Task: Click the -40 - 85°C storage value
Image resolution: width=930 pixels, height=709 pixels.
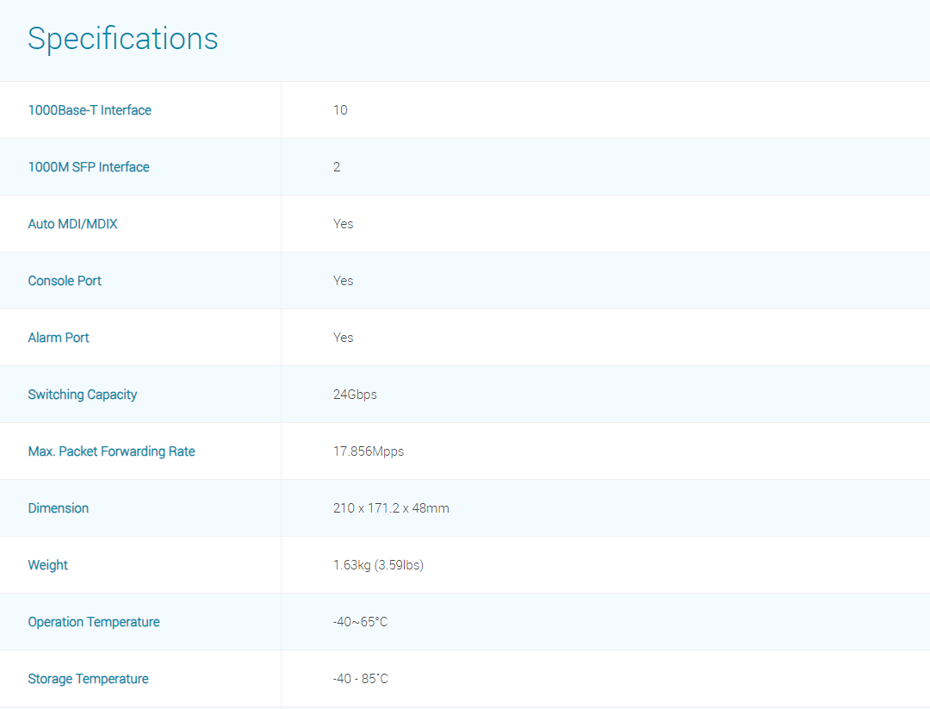Action: [x=360, y=679]
